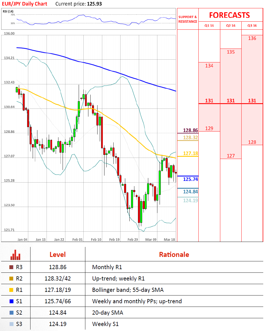
Task: Click the Jan 04 date axis label
Action: click(x=22, y=240)
